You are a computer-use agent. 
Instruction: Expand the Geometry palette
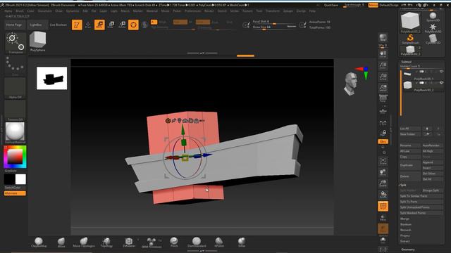click(408, 249)
